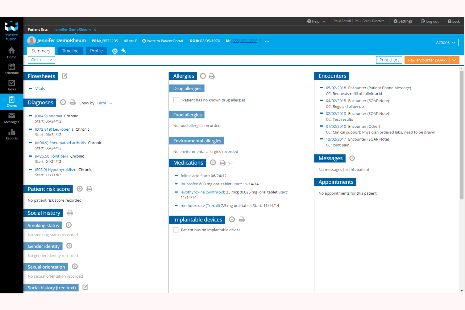465x310 pixels.
Task: Check 'Patient has no known drug allergies'
Action: point(176,100)
